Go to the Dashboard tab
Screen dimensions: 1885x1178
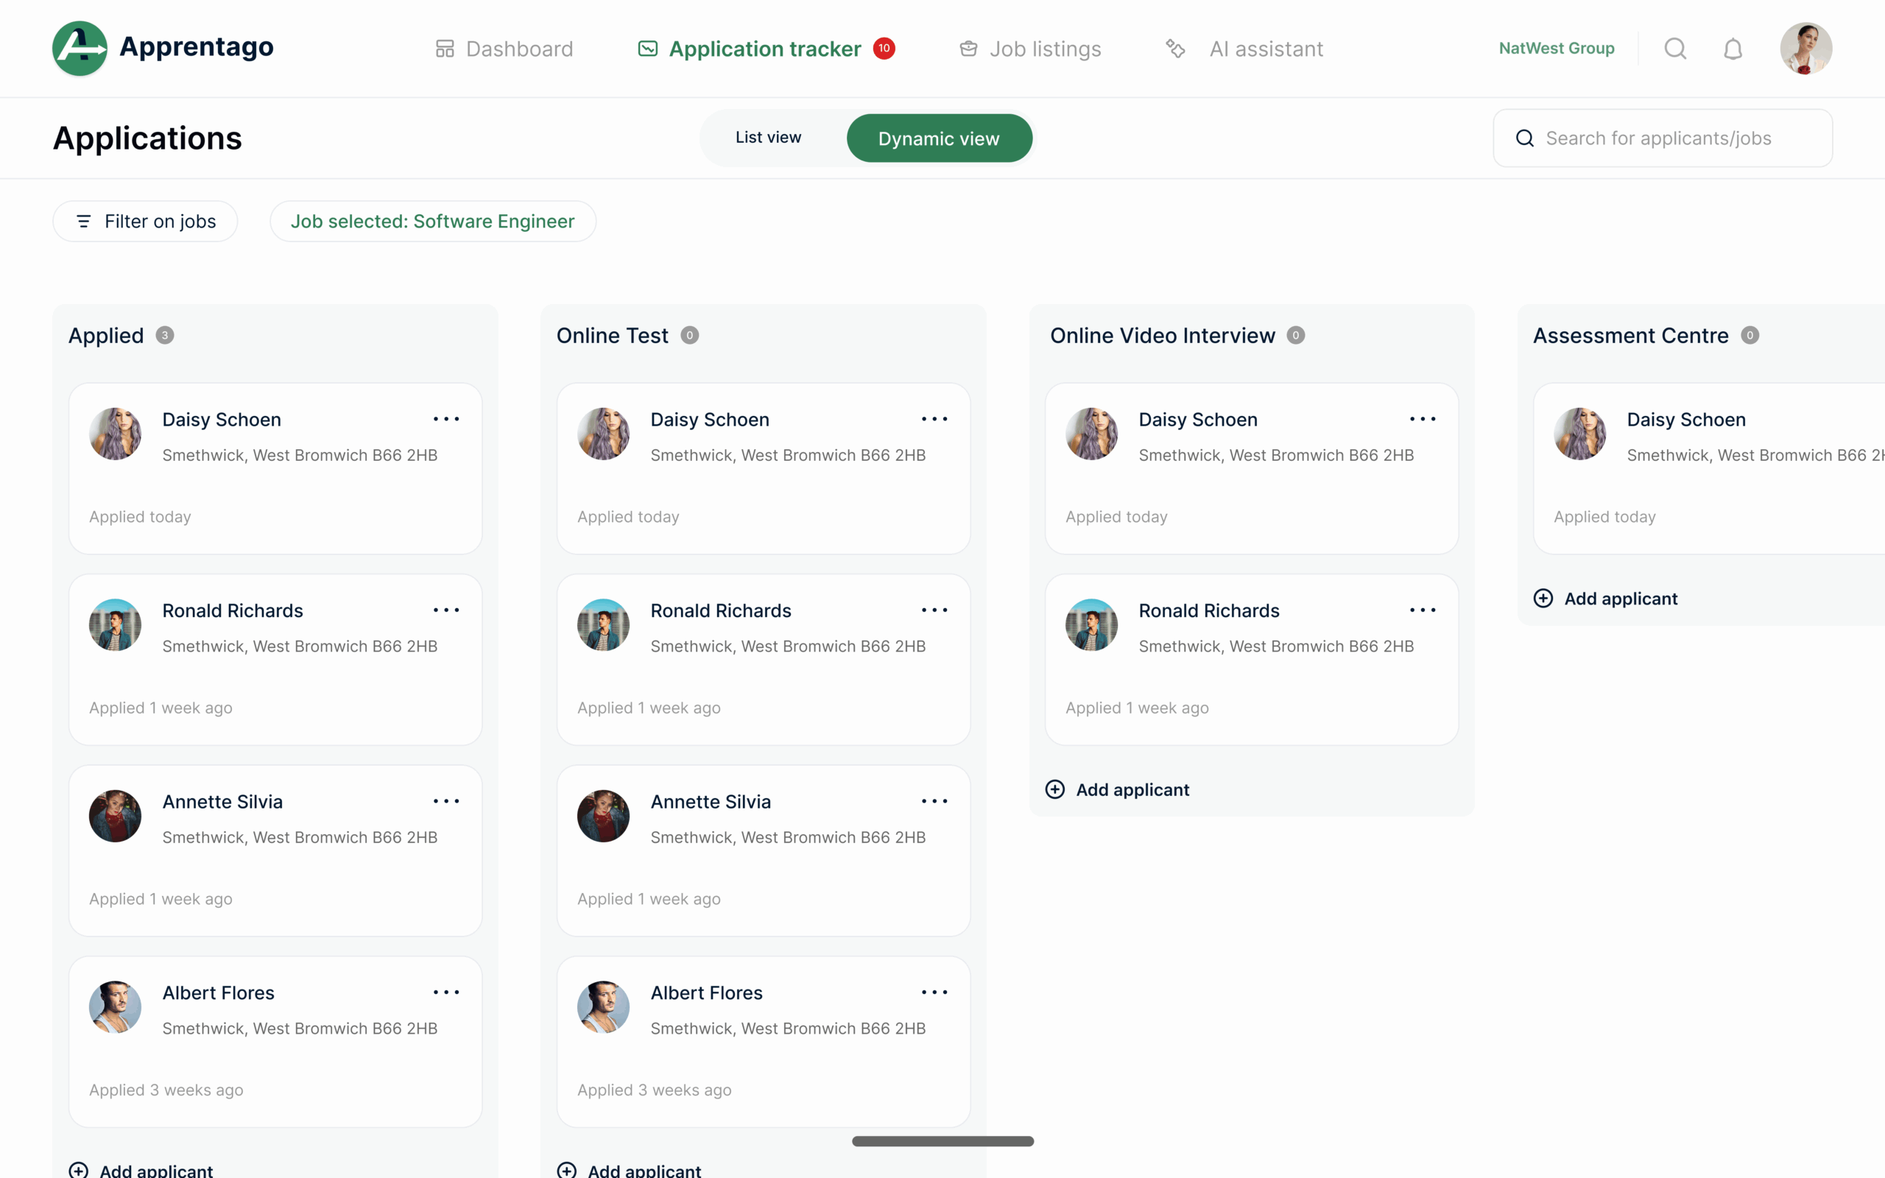[504, 49]
